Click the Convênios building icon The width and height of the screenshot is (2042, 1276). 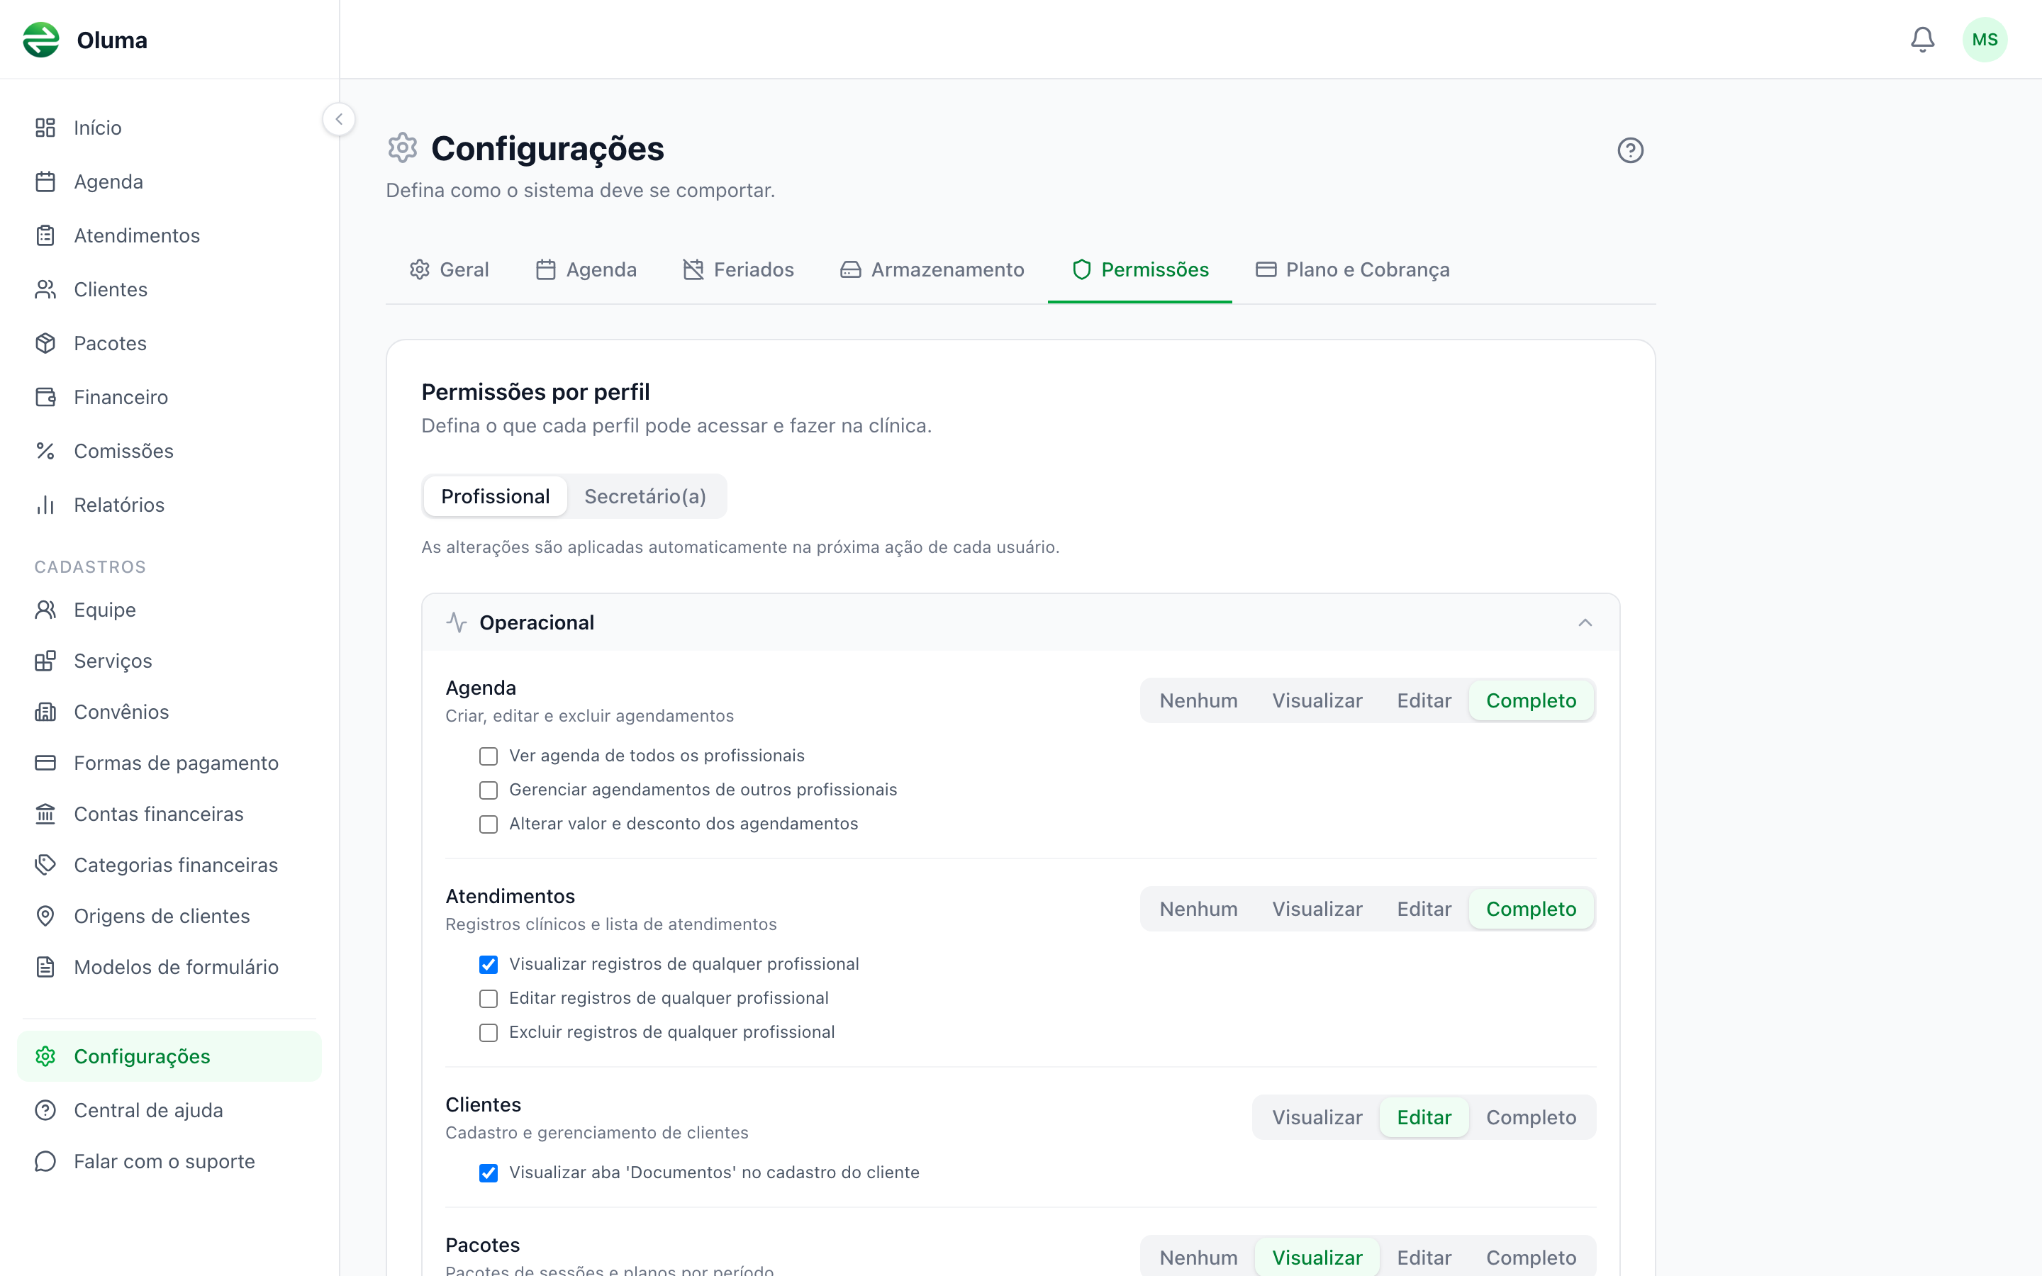tap(45, 712)
